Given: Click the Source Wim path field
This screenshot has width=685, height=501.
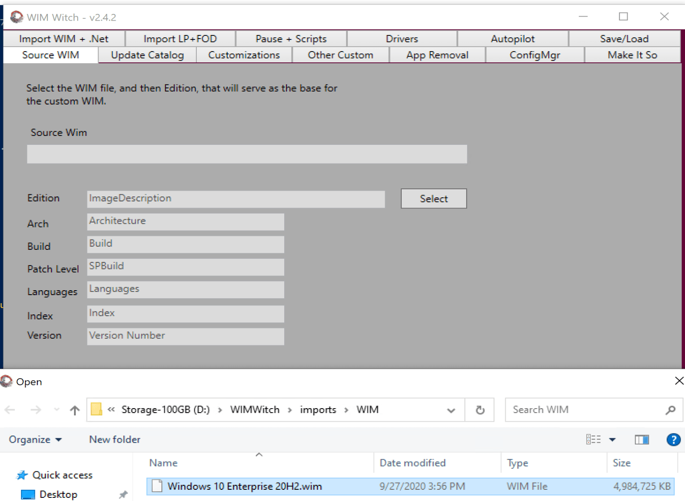Looking at the screenshot, I should (x=247, y=154).
